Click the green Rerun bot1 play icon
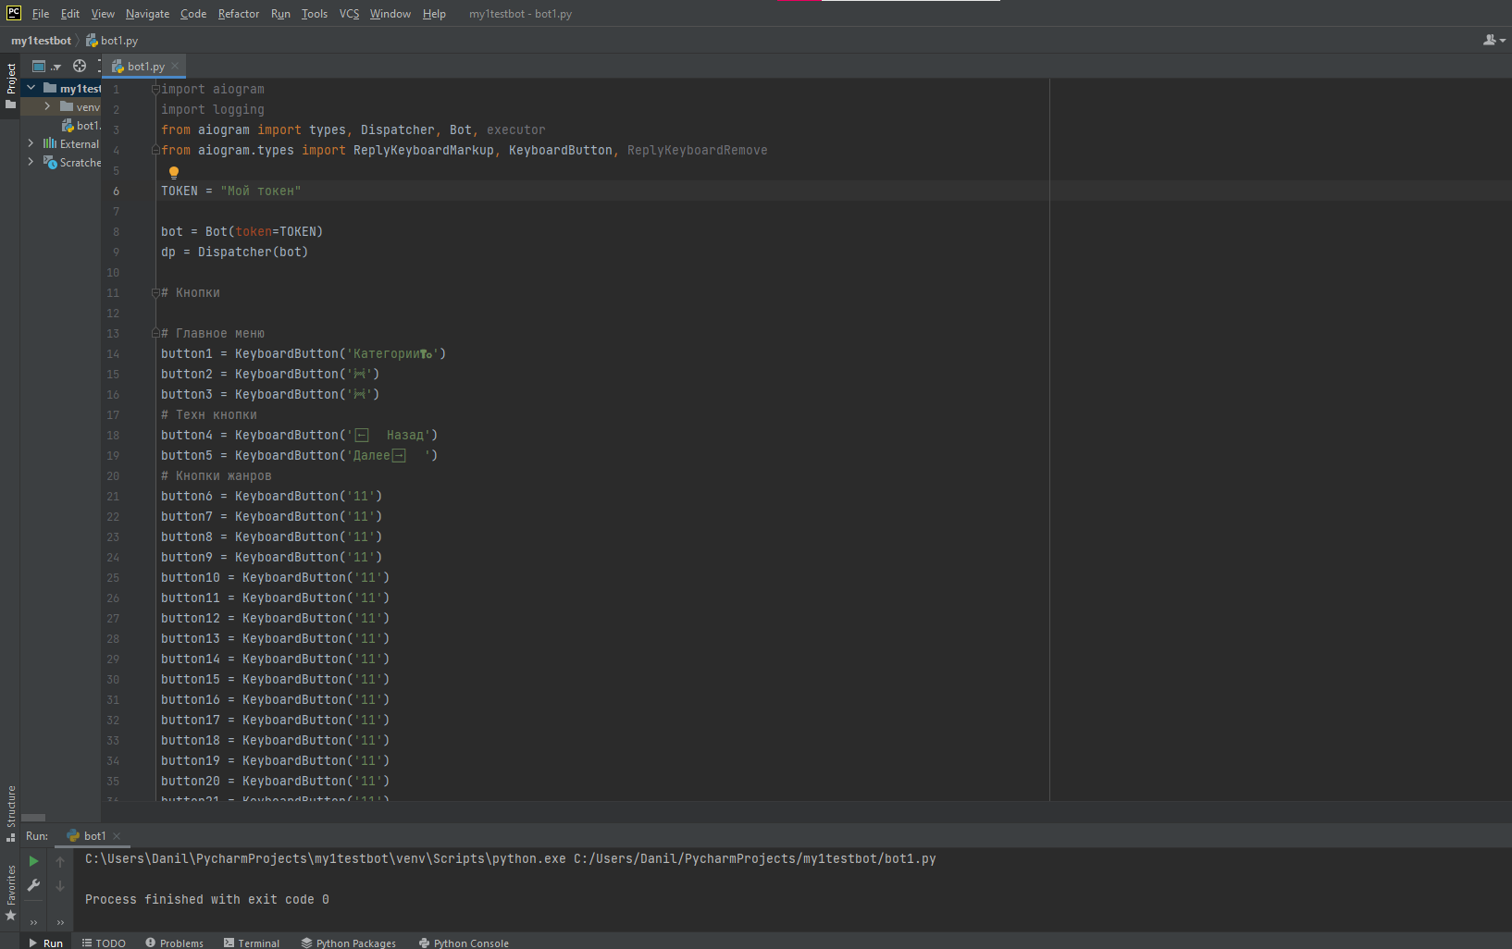Screen dimensions: 1512x949 [33, 861]
